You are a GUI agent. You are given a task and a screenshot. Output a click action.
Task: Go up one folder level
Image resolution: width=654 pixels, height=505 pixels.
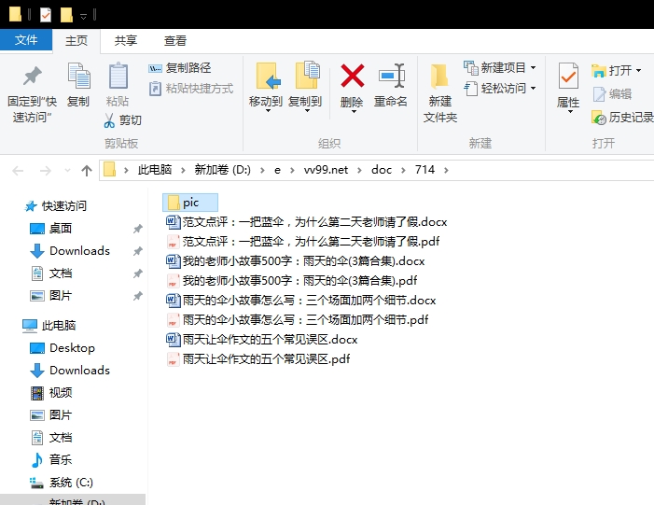(x=87, y=170)
